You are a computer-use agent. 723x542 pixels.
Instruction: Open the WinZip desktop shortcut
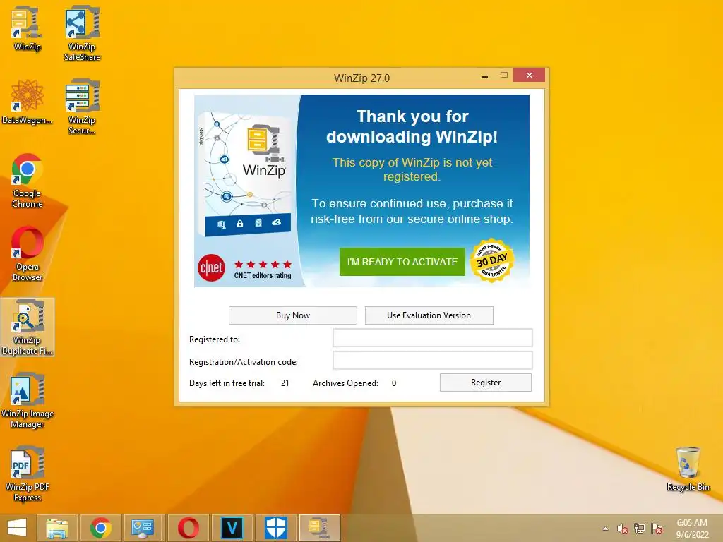pyautogui.click(x=28, y=28)
